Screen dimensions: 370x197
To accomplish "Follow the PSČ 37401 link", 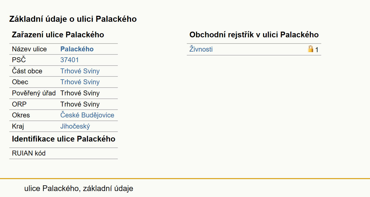I will pos(70,60).
